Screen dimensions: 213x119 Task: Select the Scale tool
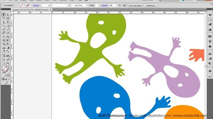pos(8,37)
